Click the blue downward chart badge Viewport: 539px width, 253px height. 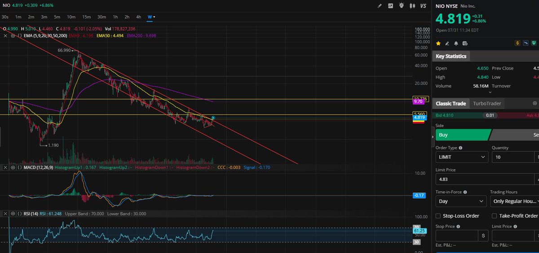[526, 43]
